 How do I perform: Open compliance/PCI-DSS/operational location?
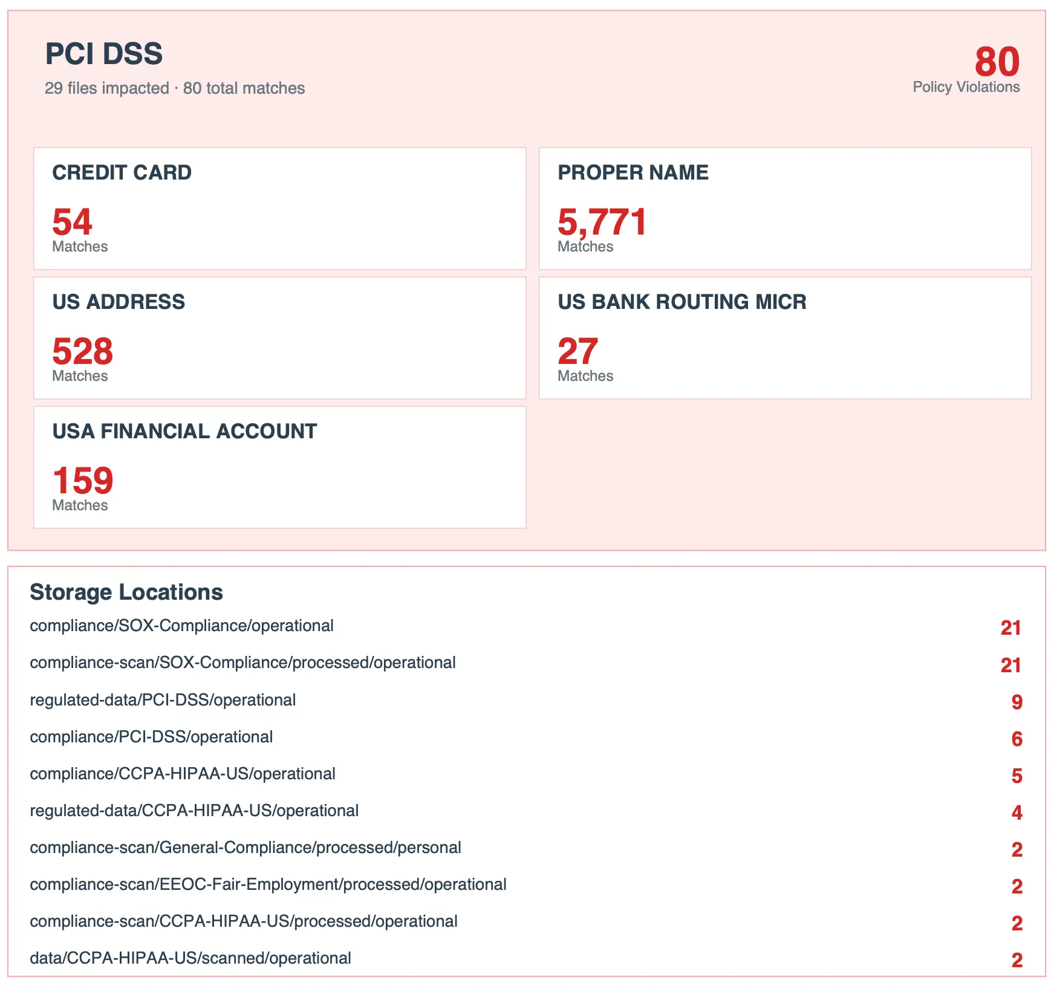(x=151, y=737)
